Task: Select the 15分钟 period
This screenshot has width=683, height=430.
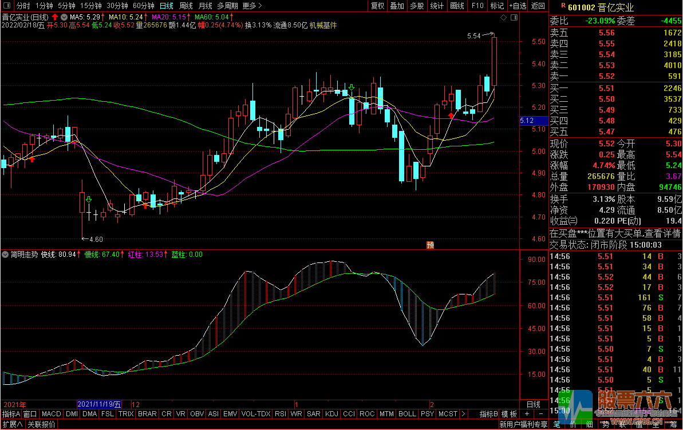Action: point(91,6)
